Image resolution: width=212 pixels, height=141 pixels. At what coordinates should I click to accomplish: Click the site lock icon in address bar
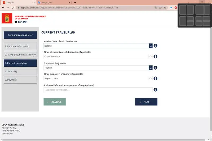(19, 8)
